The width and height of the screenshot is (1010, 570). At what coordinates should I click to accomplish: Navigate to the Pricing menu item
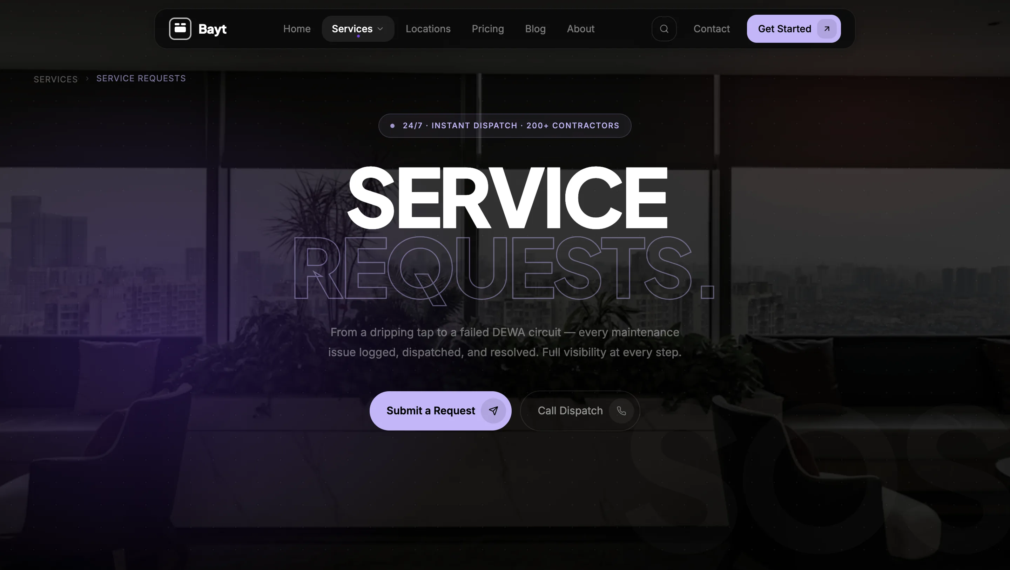pos(487,28)
